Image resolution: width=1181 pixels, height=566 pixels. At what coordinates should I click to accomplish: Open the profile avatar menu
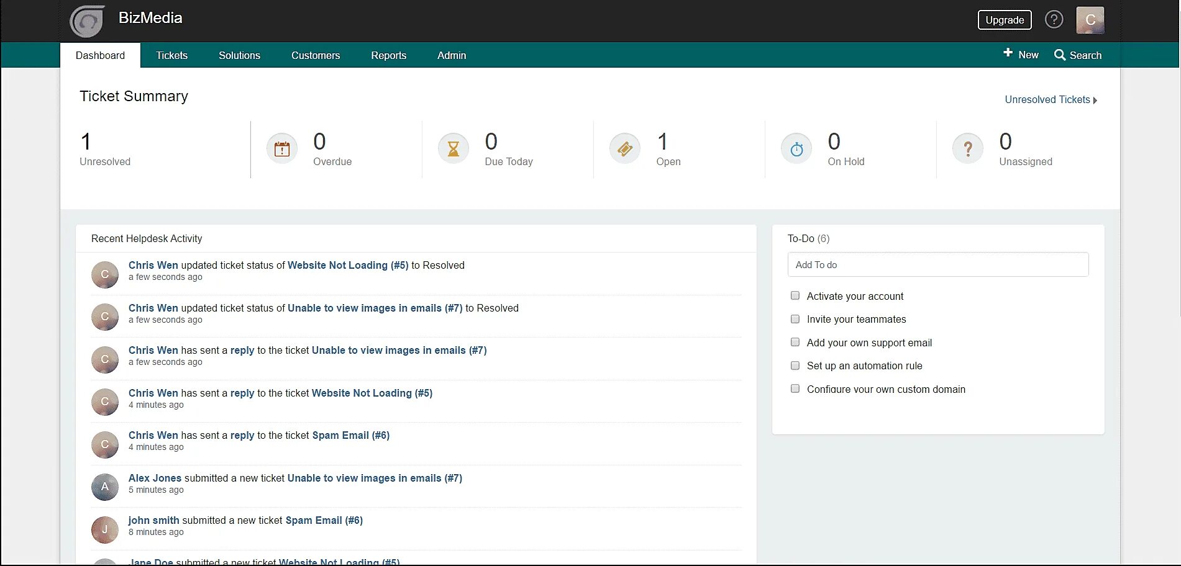coord(1090,19)
